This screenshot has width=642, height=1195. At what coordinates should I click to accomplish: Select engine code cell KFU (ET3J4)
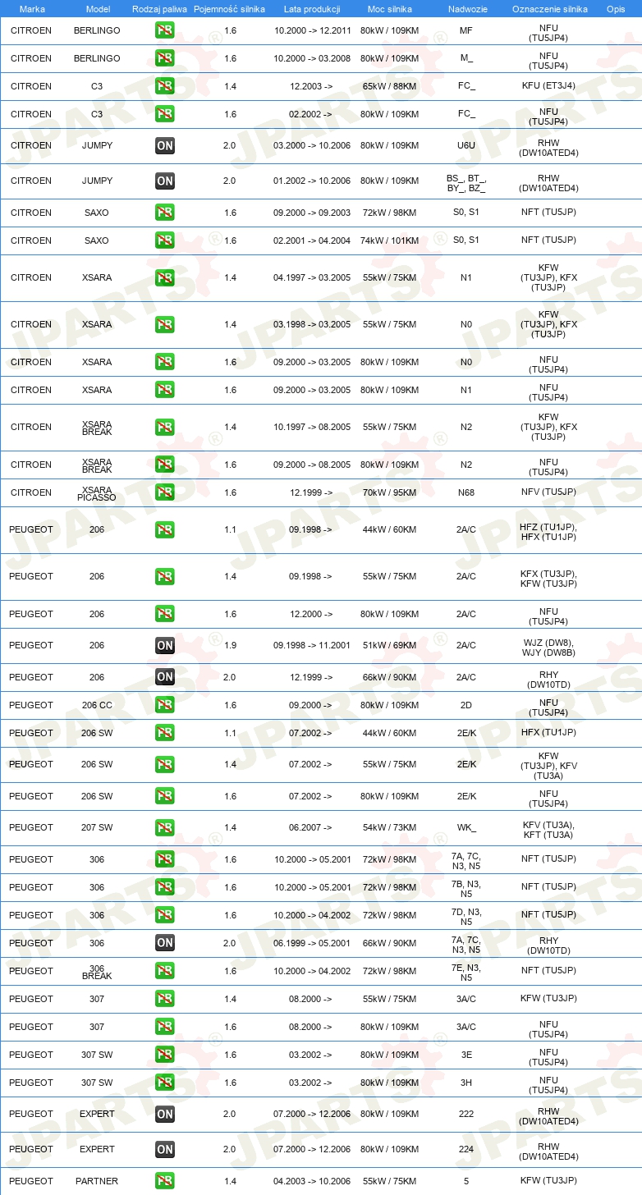(549, 85)
